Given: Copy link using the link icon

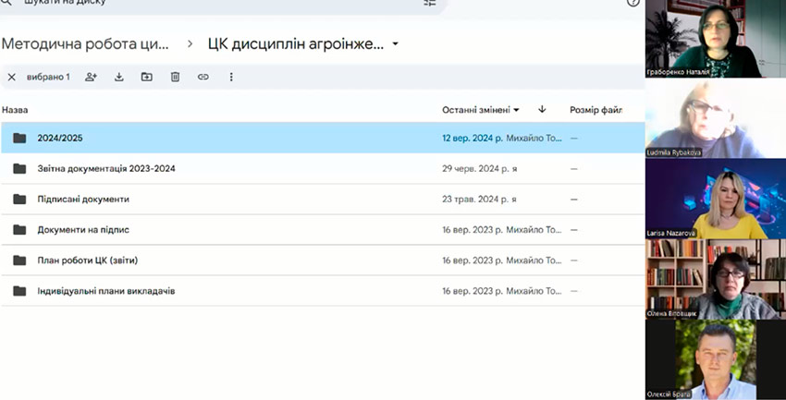Looking at the screenshot, I should click(x=203, y=77).
